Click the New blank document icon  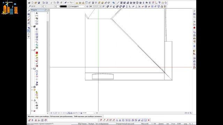click(x=32, y=3)
